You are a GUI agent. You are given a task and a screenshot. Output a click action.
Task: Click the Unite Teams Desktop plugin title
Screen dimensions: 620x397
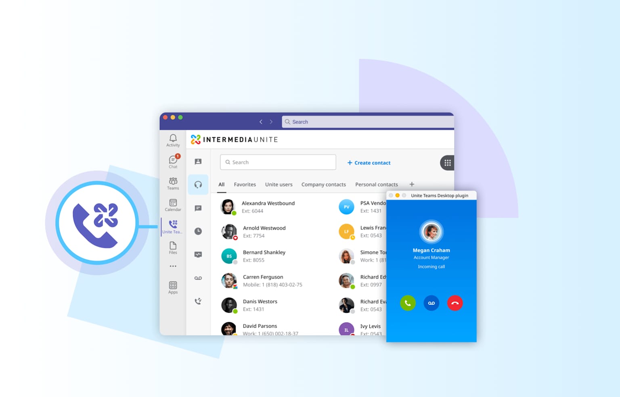440,195
